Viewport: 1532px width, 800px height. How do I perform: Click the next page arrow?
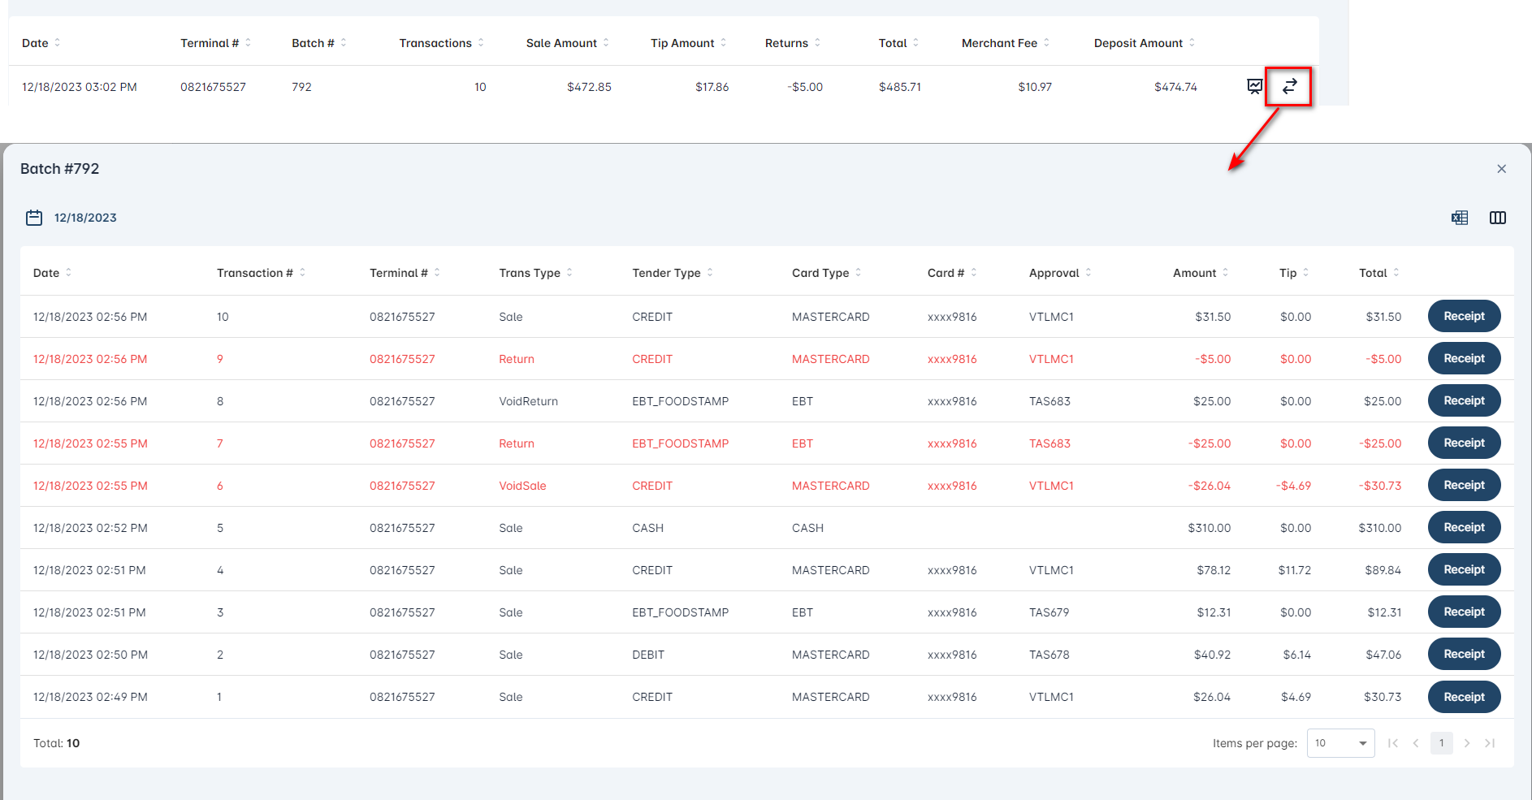click(x=1467, y=742)
